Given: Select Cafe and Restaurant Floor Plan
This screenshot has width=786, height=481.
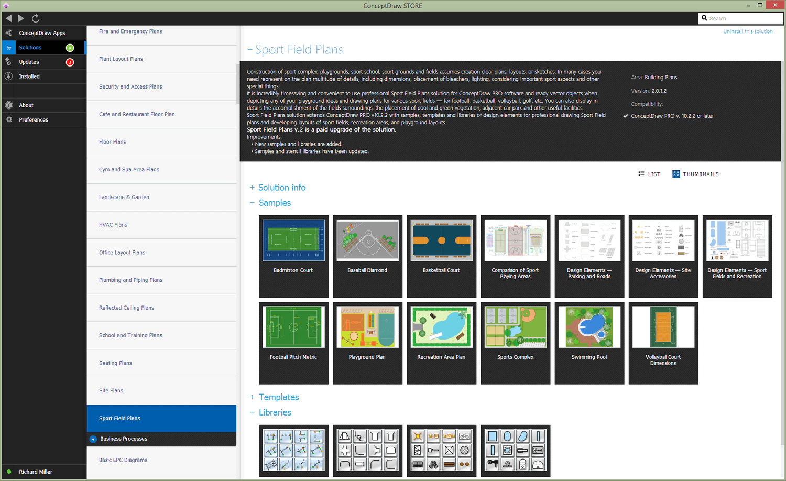Looking at the screenshot, I should (161, 114).
